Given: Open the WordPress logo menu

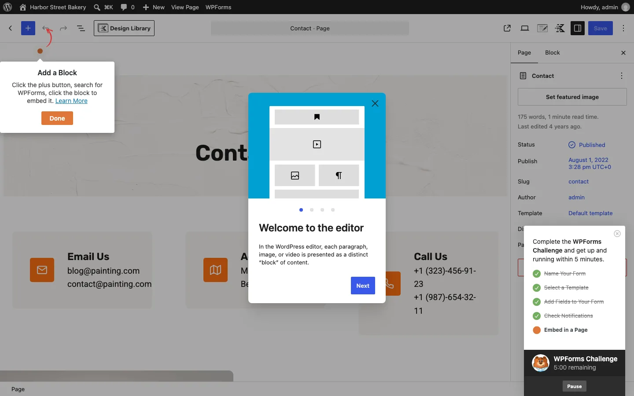Looking at the screenshot, I should [x=7, y=7].
